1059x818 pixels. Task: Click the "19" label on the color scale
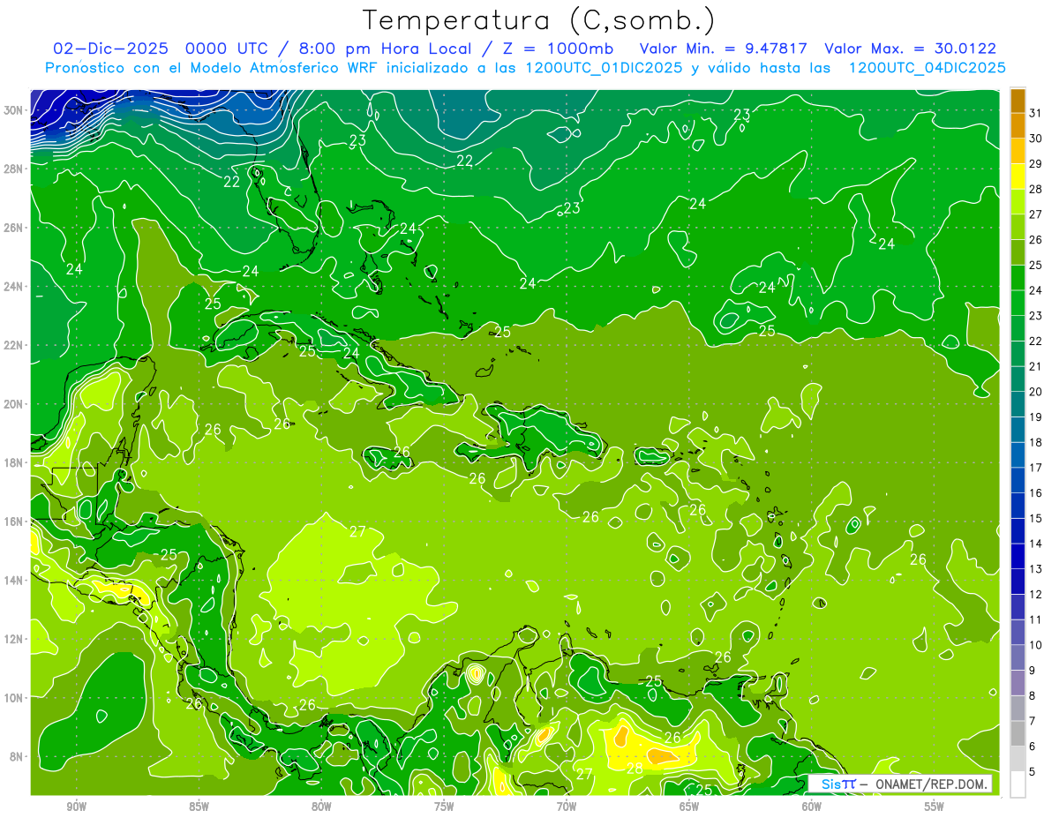click(1035, 417)
